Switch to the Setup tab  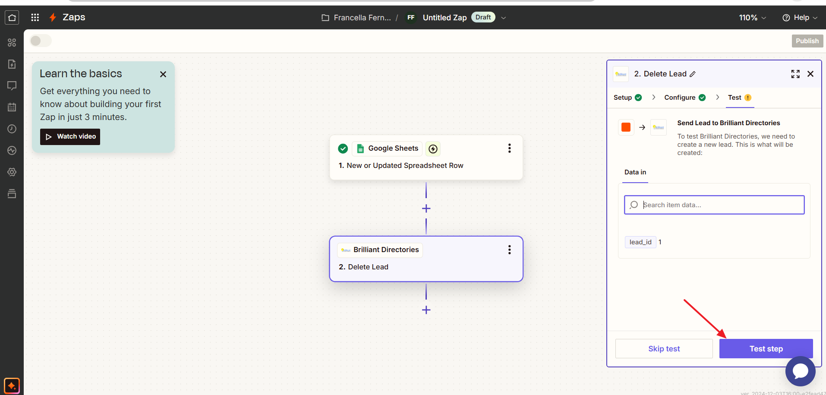tap(627, 98)
